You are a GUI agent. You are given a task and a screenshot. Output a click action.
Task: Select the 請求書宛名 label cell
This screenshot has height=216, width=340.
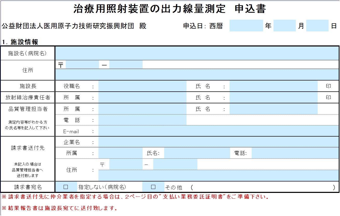(x=28, y=187)
